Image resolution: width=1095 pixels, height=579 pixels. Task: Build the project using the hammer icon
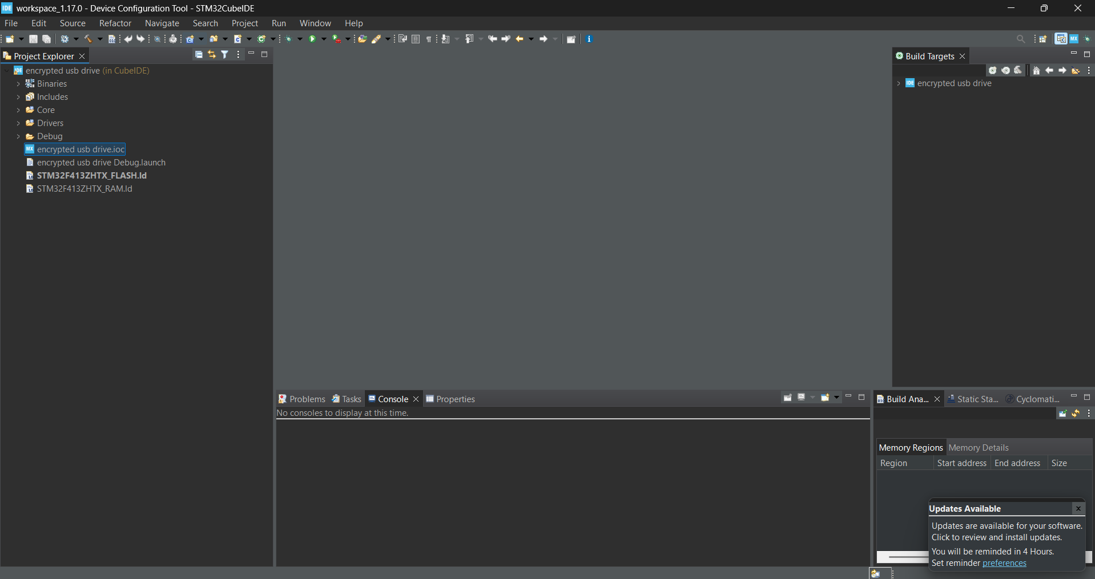[x=89, y=39]
